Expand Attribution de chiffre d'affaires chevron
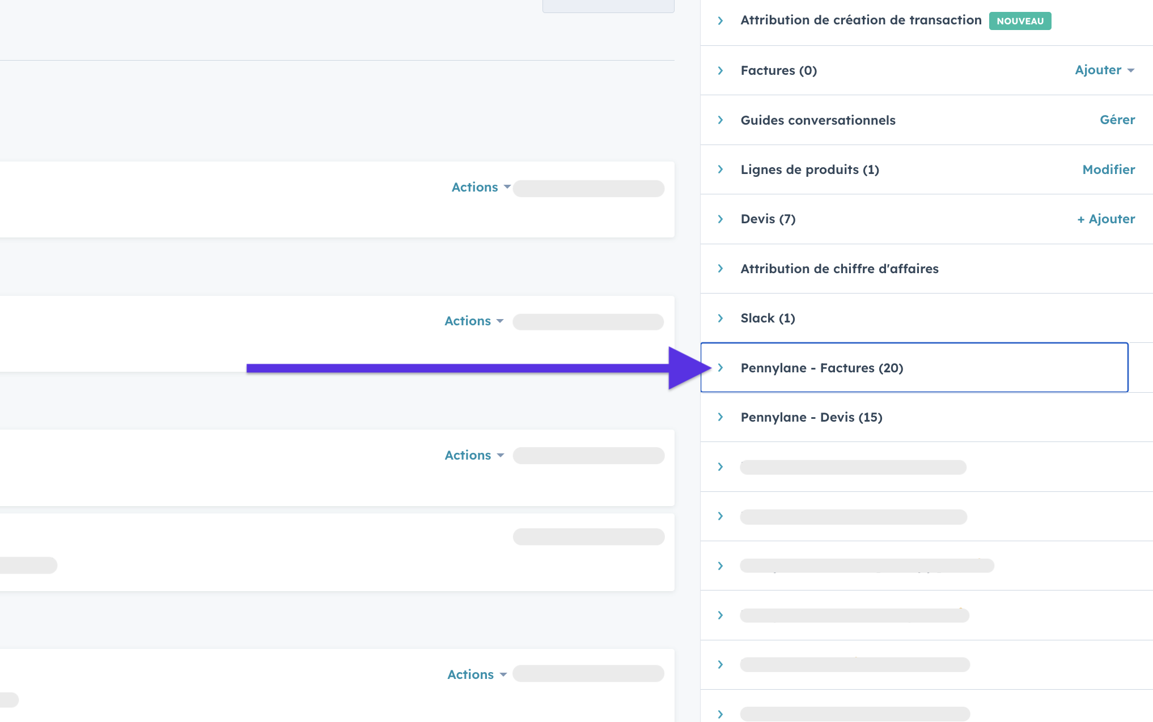This screenshot has height=722, width=1153. pos(720,269)
